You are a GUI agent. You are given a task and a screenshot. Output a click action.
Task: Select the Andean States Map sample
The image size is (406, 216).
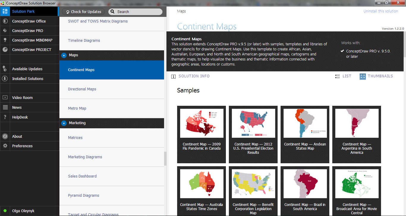point(305,135)
